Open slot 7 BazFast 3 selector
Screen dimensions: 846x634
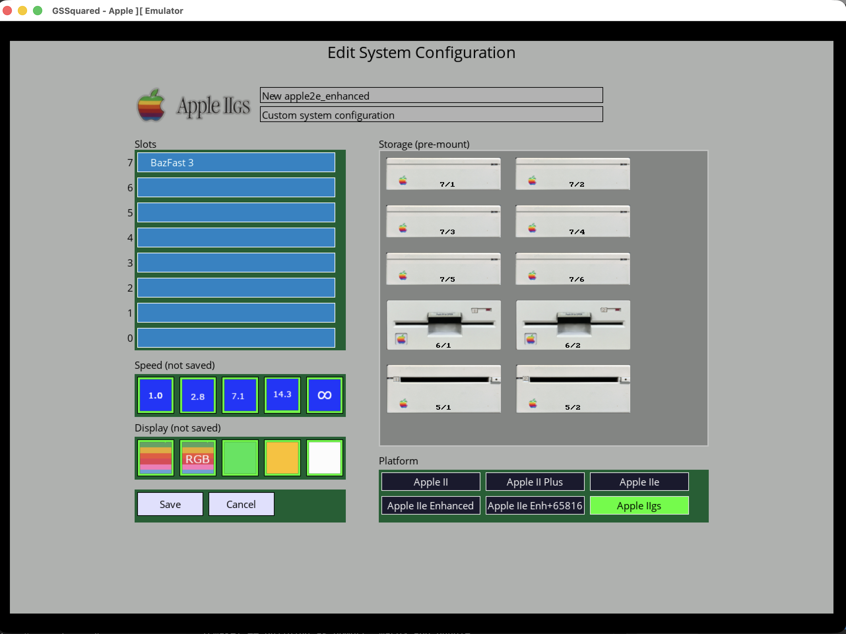236,163
